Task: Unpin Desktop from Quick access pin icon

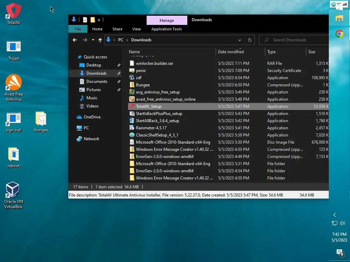Action: pos(119,65)
